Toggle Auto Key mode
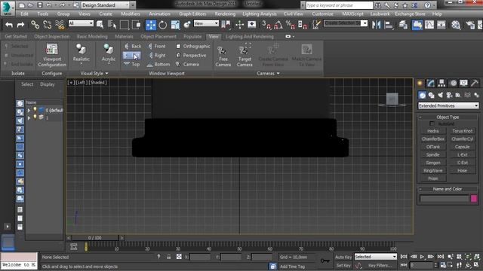The width and height of the screenshot is (483, 271). [x=343, y=257]
